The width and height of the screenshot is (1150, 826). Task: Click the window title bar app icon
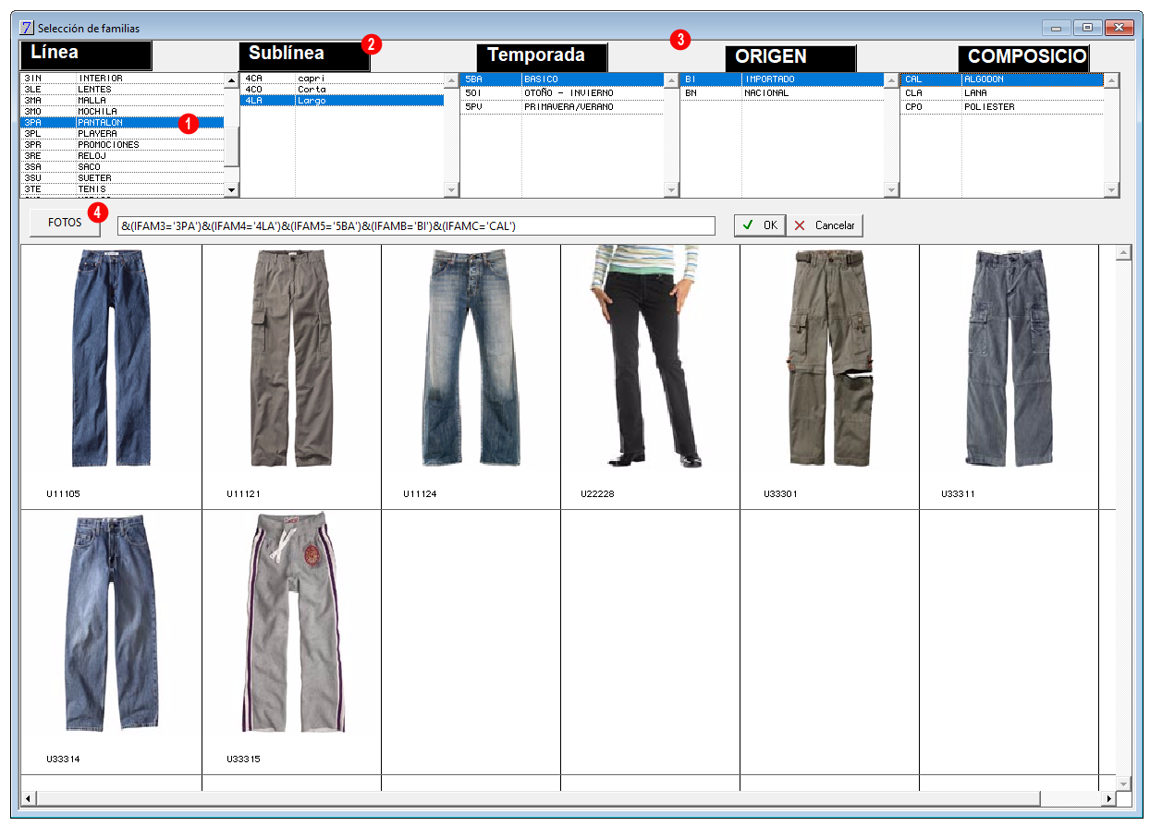26,28
